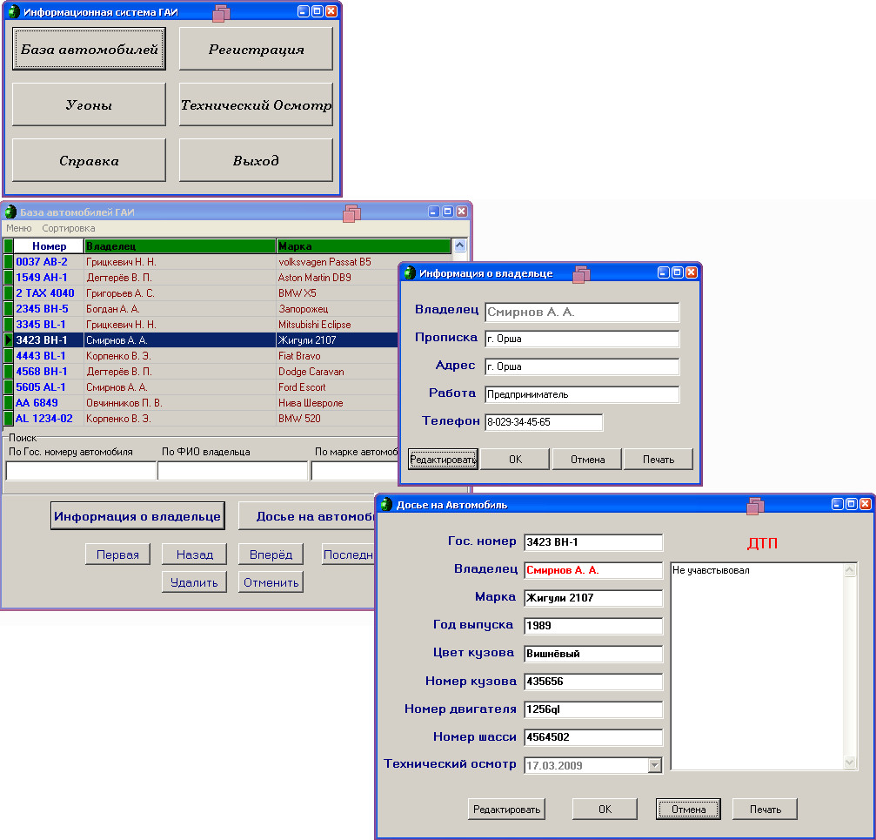Click the Номер шасси field
This screenshot has height=840, width=876.
[x=593, y=737]
